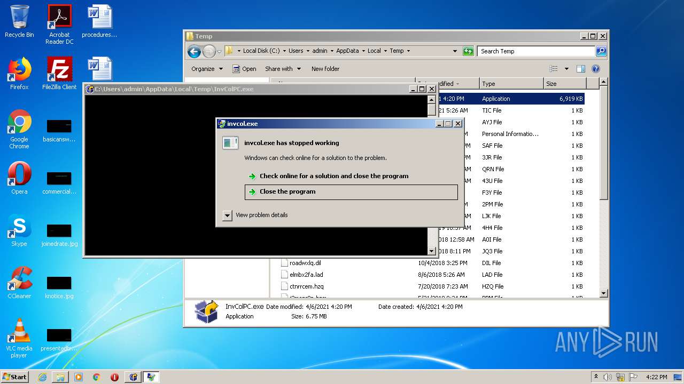The height and width of the screenshot is (384, 684).
Task: Launch Skype desktop shortcut
Action: [x=19, y=230]
